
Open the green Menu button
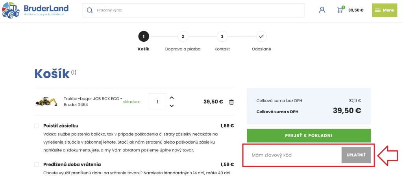[385, 10]
